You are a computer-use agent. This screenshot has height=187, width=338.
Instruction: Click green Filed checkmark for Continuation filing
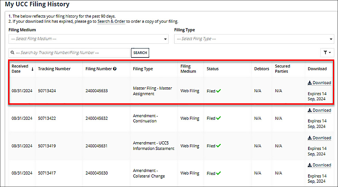click(x=219, y=118)
